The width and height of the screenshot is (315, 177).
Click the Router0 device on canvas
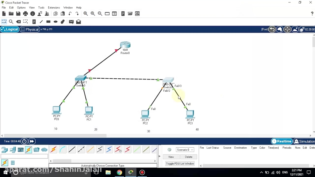(125, 45)
